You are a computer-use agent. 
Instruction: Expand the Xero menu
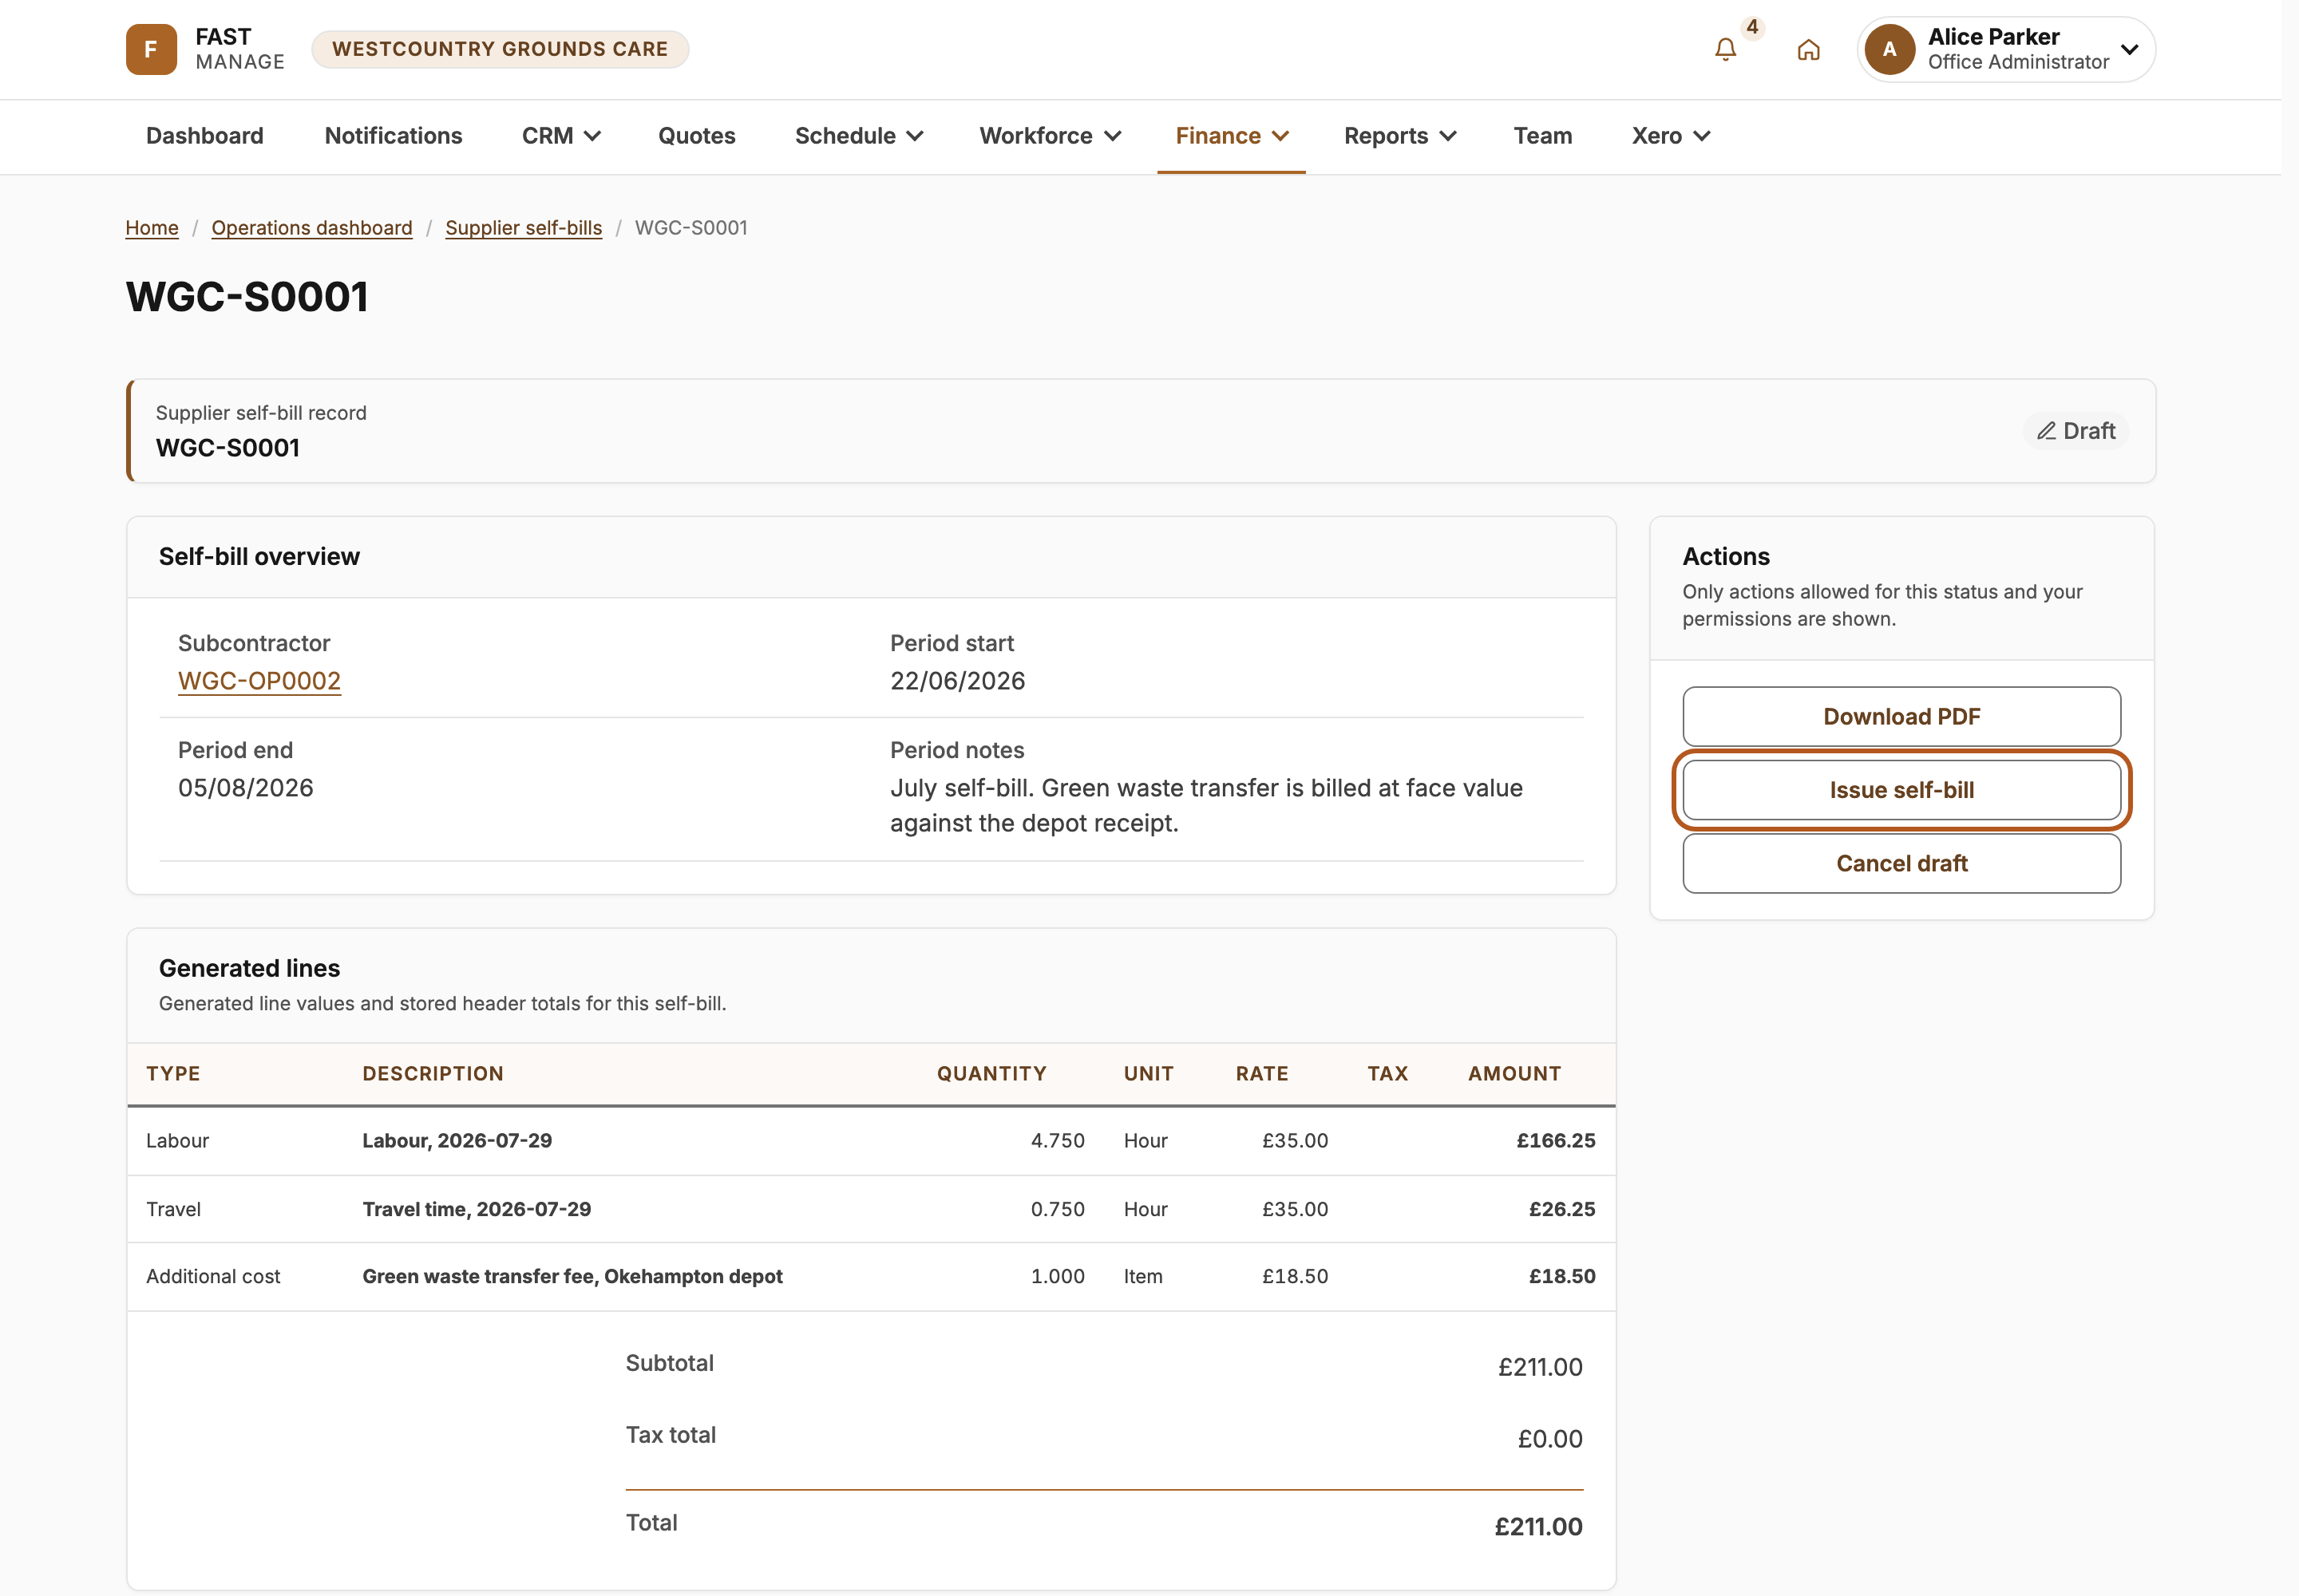point(1671,136)
